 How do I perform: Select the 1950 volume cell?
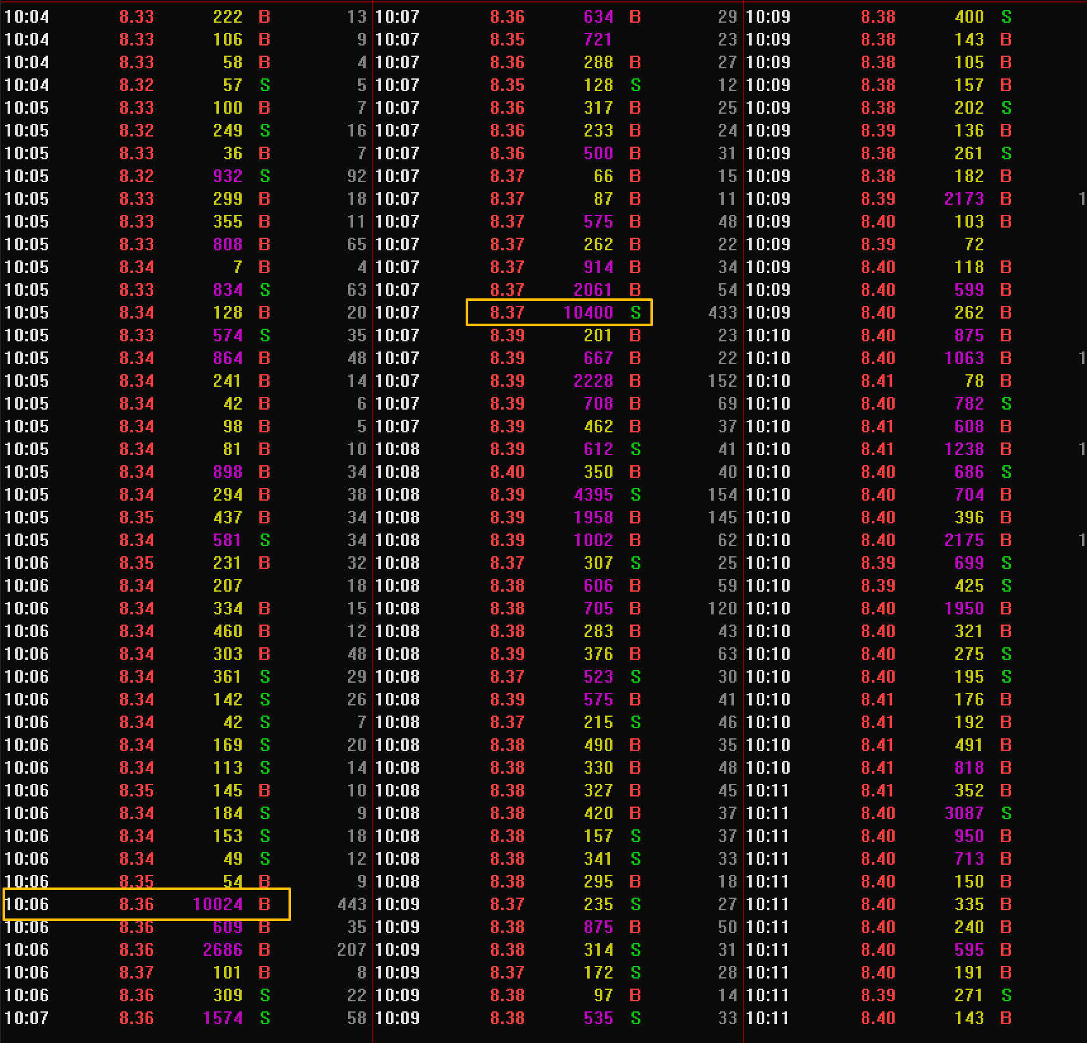click(964, 608)
